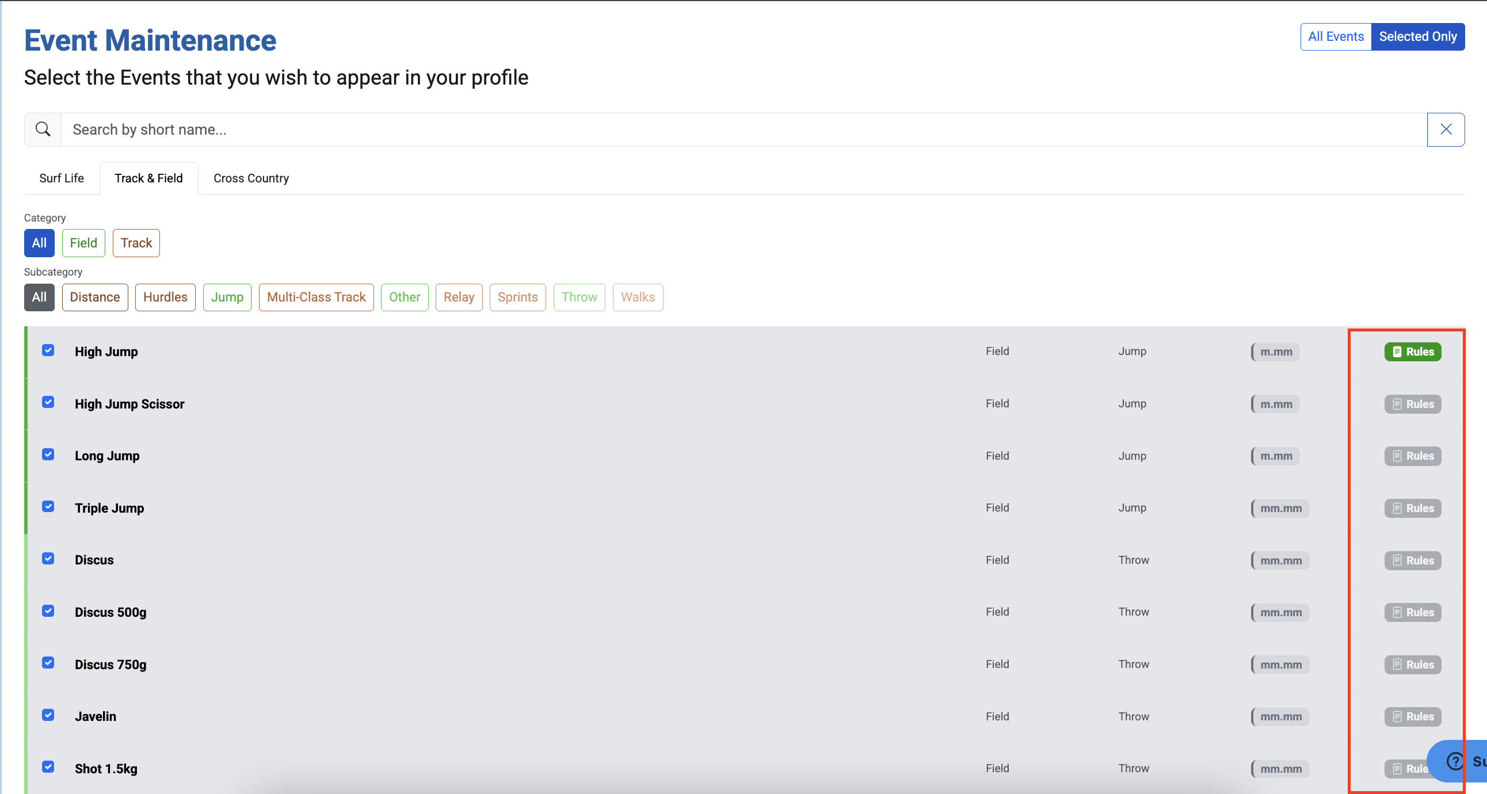
Task: Filter by Walks subcategory
Action: [638, 297]
